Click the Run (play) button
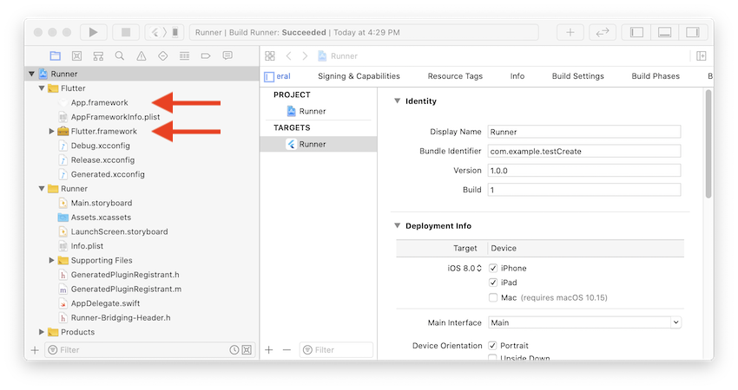The image size is (738, 390). pos(93,32)
